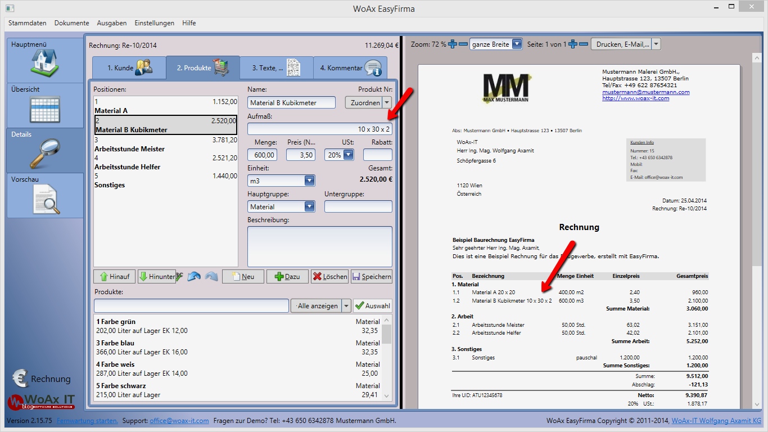Open the Ausgaben menu
This screenshot has height=432, width=768.
(112, 23)
